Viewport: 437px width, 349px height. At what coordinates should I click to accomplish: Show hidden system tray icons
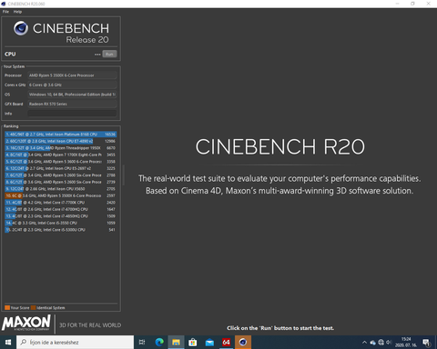tap(364, 343)
